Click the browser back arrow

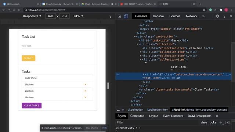click(4, 10)
